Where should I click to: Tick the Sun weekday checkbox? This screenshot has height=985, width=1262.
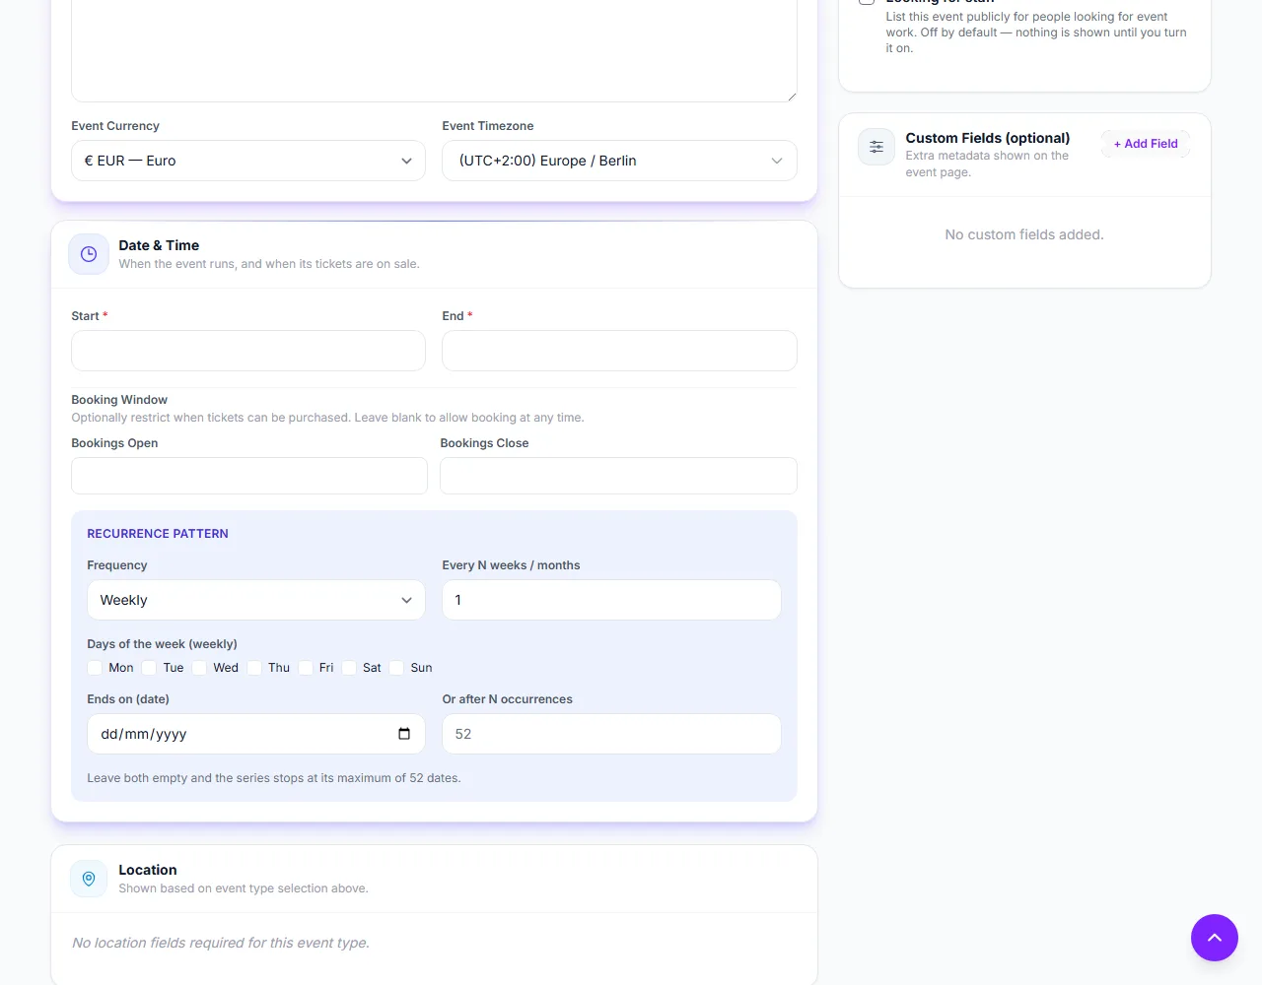point(396,668)
